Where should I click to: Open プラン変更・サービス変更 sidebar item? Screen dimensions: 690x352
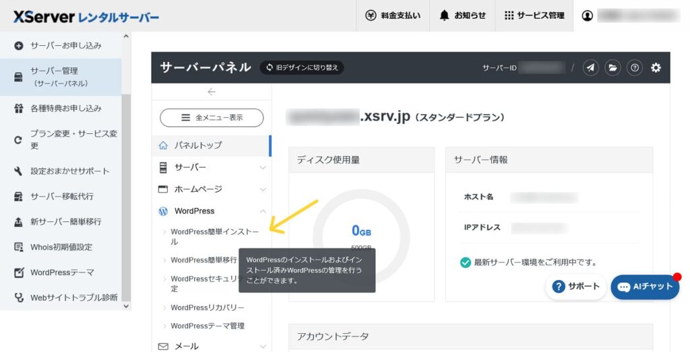pyautogui.click(x=61, y=139)
